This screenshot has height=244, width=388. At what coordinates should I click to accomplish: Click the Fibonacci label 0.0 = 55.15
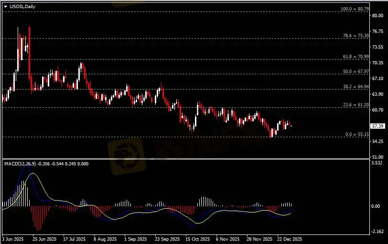[357, 134]
